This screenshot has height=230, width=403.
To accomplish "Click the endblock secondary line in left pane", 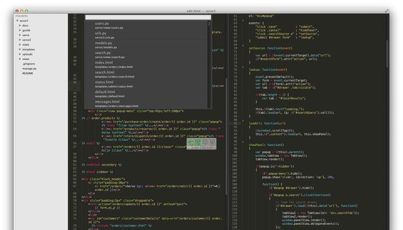I will click(x=101, y=165).
